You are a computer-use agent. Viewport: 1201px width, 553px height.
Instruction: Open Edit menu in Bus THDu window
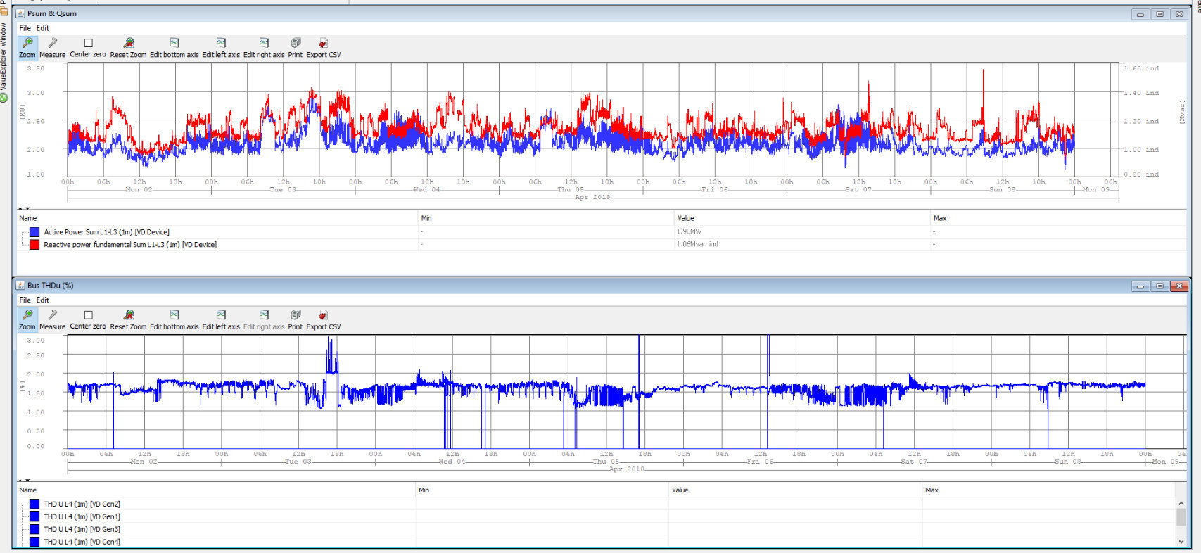[x=43, y=300]
